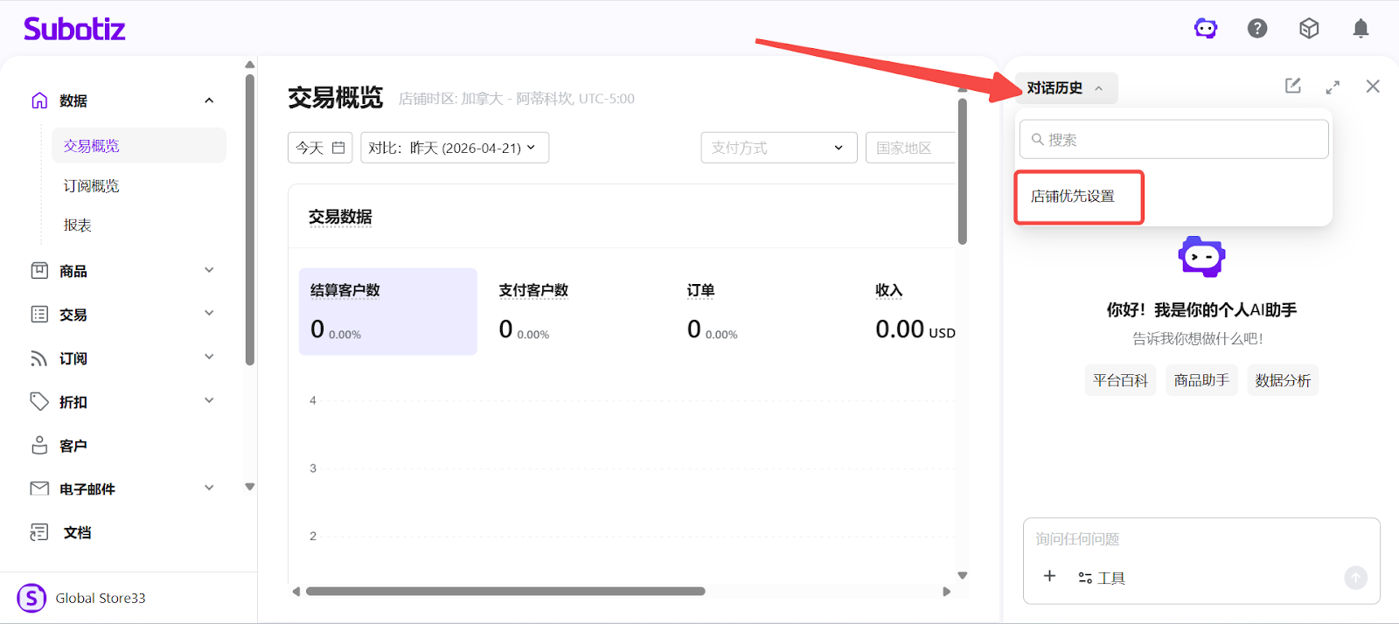Click the AI assistant robot icon in header
This screenshot has width=1399, height=624.
tap(1206, 29)
